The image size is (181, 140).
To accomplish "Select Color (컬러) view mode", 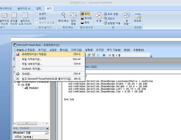I will tap(85, 14).
